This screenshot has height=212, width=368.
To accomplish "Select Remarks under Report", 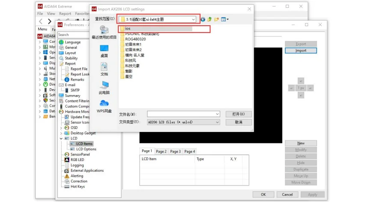I will point(77,80).
